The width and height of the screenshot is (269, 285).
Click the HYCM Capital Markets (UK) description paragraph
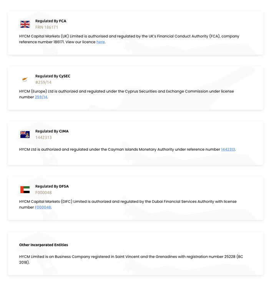(129, 39)
